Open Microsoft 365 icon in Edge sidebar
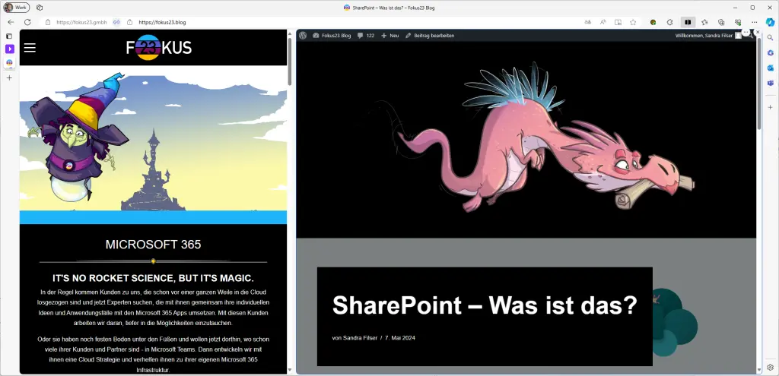 click(770, 52)
